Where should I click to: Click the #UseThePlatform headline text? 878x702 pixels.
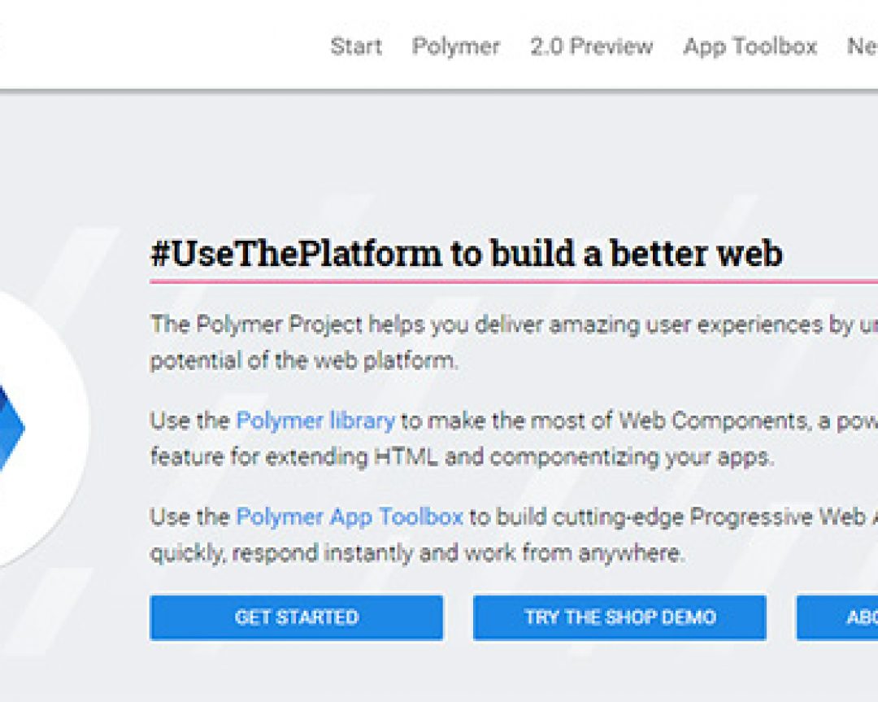tap(466, 254)
